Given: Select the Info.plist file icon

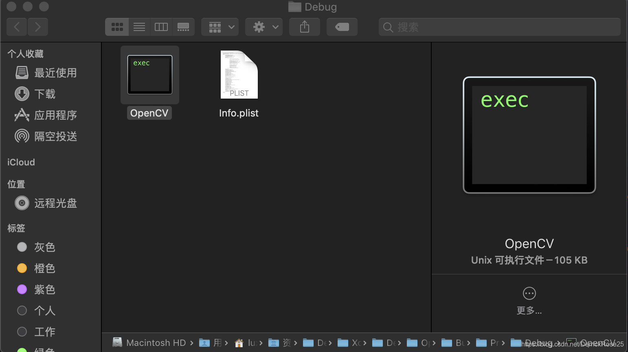Looking at the screenshot, I should click(239, 75).
